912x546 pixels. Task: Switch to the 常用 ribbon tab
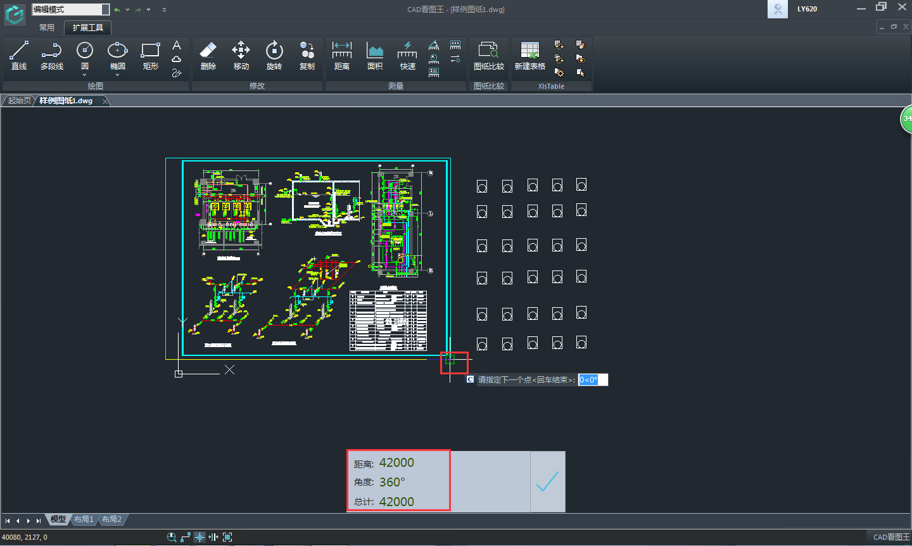pos(47,28)
